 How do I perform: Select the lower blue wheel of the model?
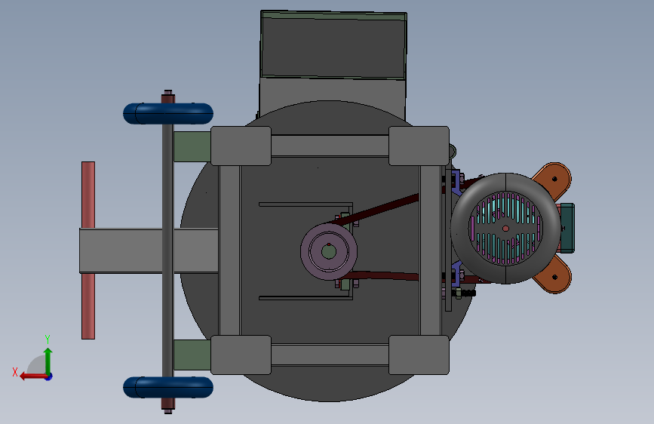click(168, 387)
